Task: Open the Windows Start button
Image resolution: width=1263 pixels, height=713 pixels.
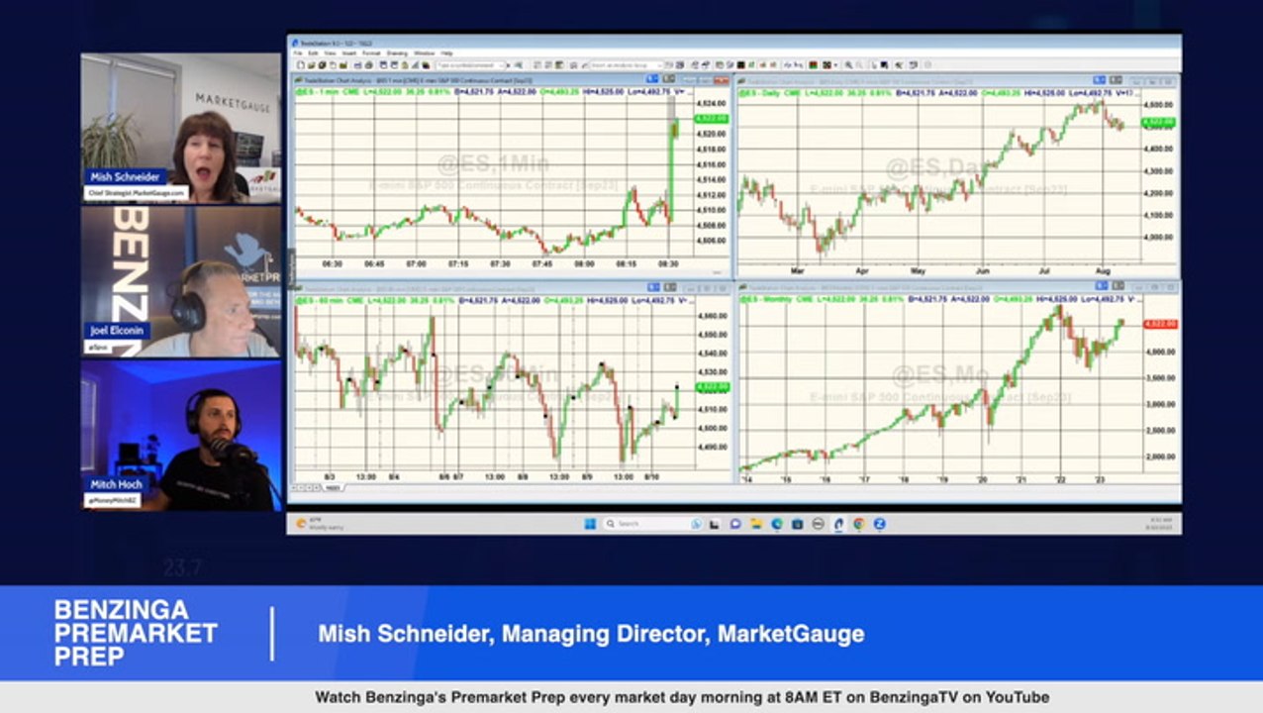Action: tap(590, 524)
